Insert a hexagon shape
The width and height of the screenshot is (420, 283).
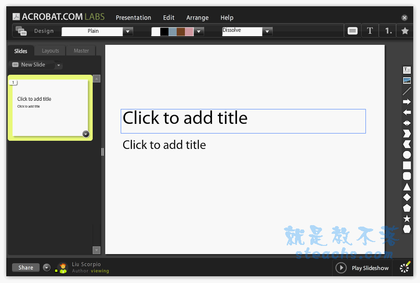(407, 229)
